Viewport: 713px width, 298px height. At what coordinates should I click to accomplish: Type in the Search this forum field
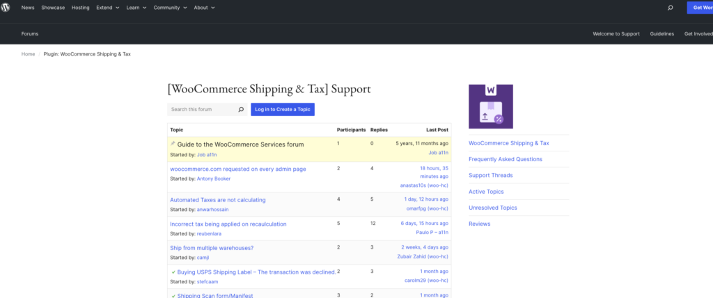(x=202, y=110)
